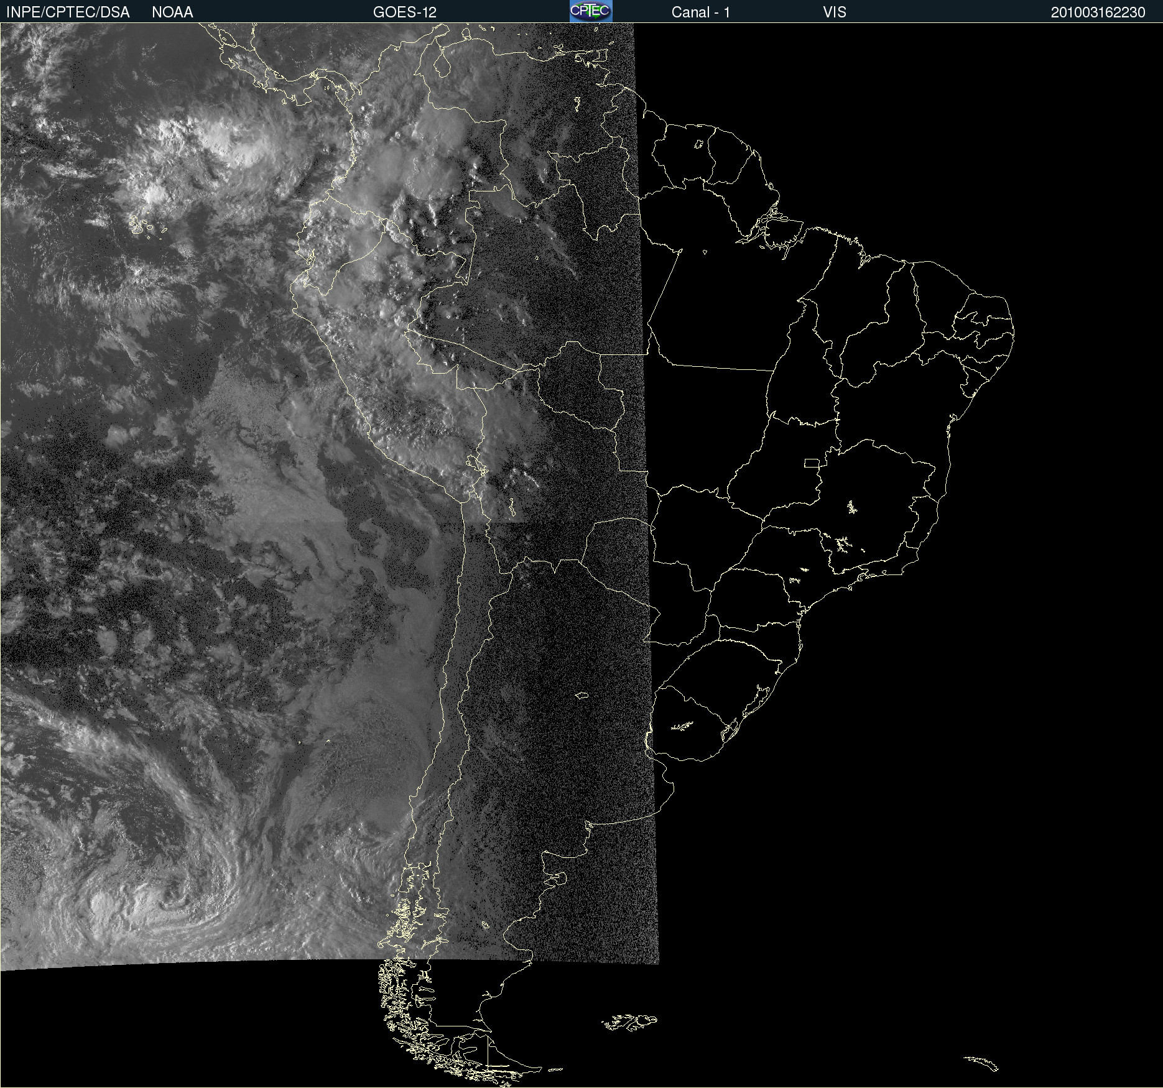
Task: Click the GOES-12 satellite label
Action: [405, 12]
